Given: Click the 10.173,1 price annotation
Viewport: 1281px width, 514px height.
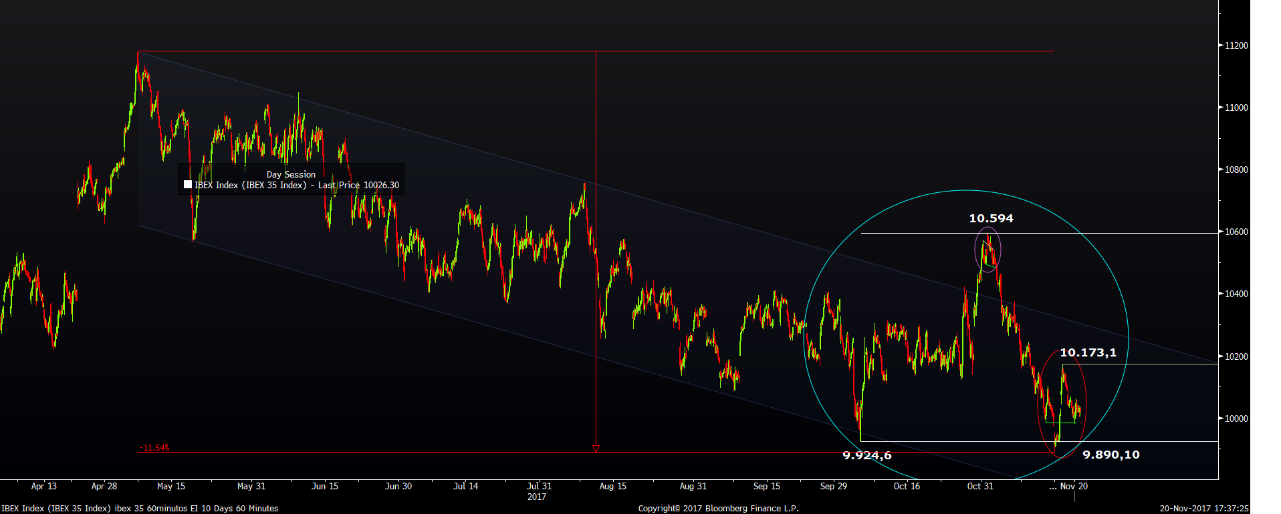Looking at the screenshot, I should [1088, 352].
